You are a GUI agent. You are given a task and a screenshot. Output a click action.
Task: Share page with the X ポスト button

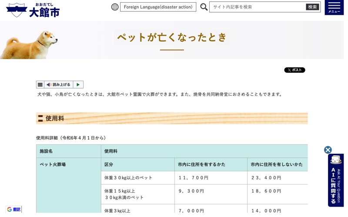click(x=294, y=70)
